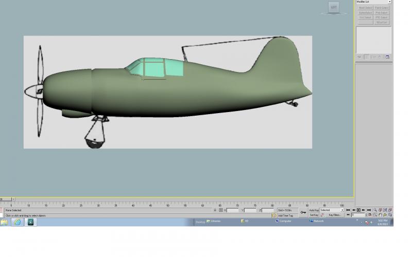This screenshot has width=412, height=257.
Task: Play the animation
Action: [x=358, y=210]
